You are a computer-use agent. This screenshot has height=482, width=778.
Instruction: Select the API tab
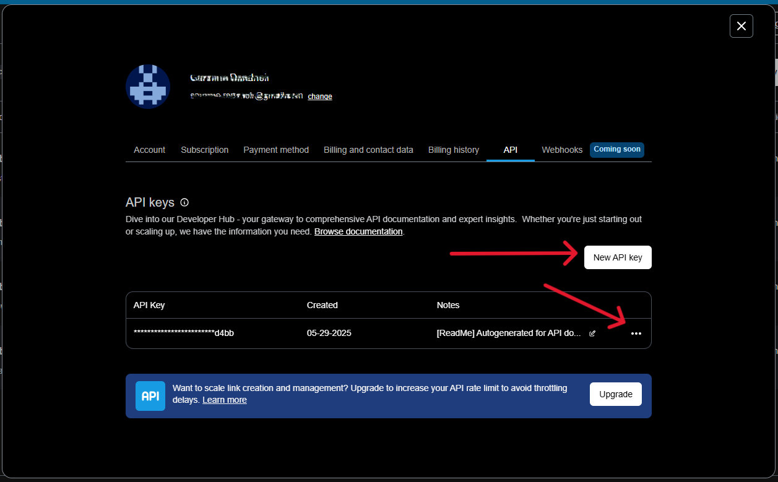pyautogui.click(x=510, y=150)
